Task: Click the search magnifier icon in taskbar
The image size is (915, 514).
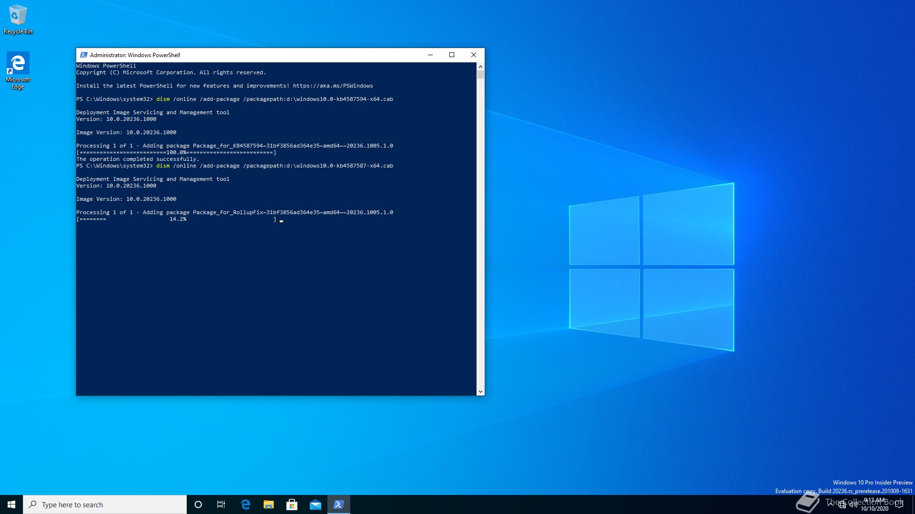Action: tap(33, 504)
